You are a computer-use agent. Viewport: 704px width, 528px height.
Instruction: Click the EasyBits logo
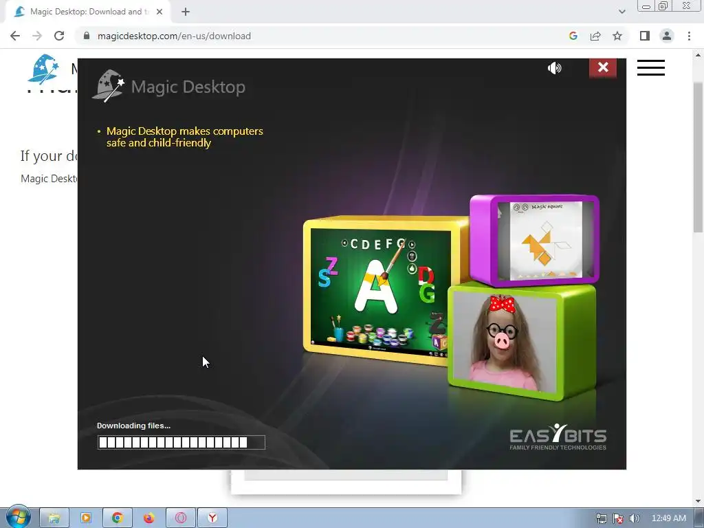coord(558,437)
